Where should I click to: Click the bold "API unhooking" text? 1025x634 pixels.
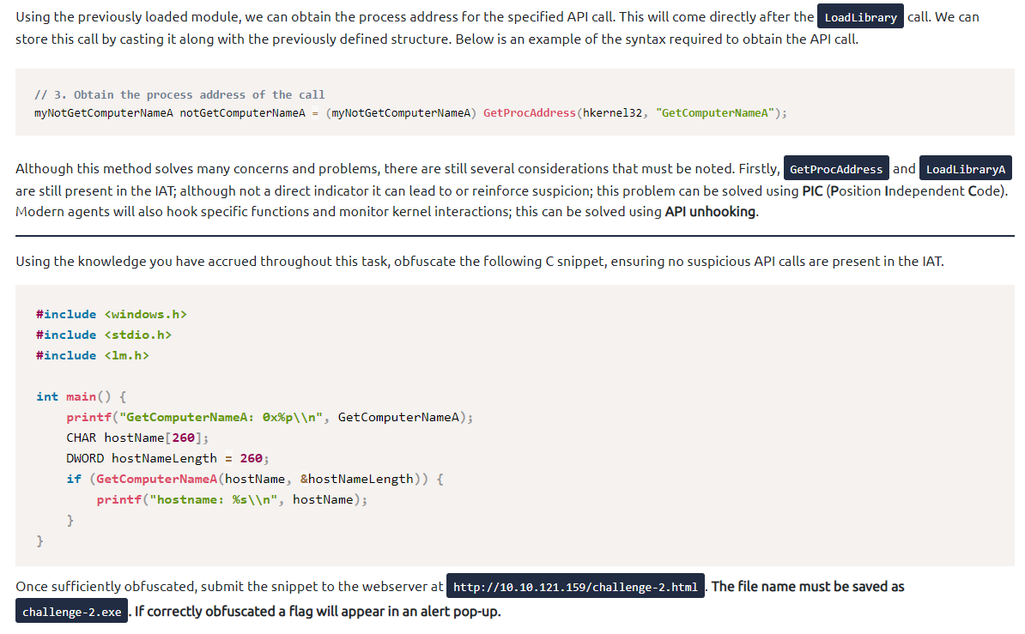click(x=710, y=211)
